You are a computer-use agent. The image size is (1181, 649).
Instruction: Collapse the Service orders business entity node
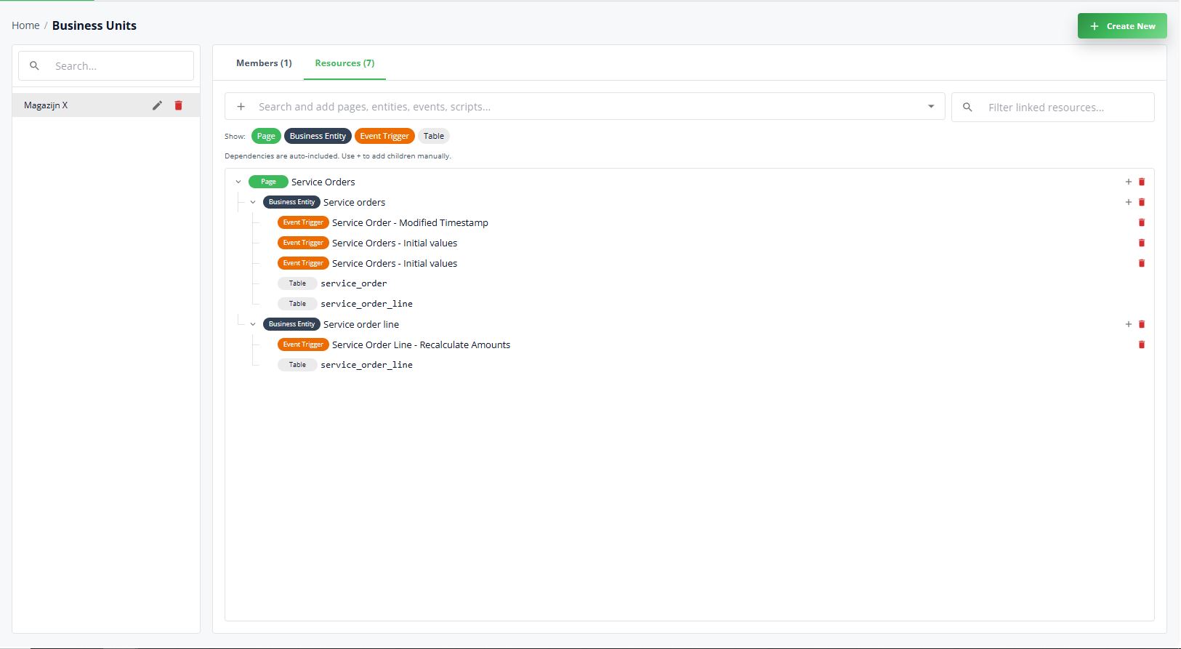253,202
